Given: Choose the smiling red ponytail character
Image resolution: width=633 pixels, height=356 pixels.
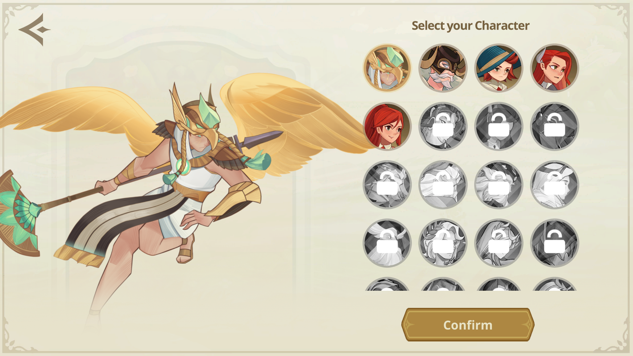Looking at the screenshot, I should pyautogui.click(x=387, y=127).
